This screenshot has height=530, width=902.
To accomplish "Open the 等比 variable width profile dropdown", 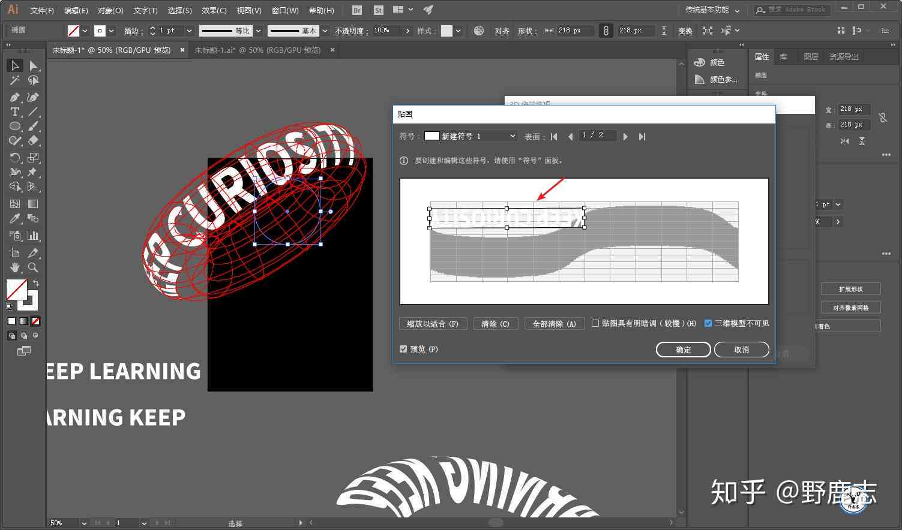I will [x=259, y=31].
